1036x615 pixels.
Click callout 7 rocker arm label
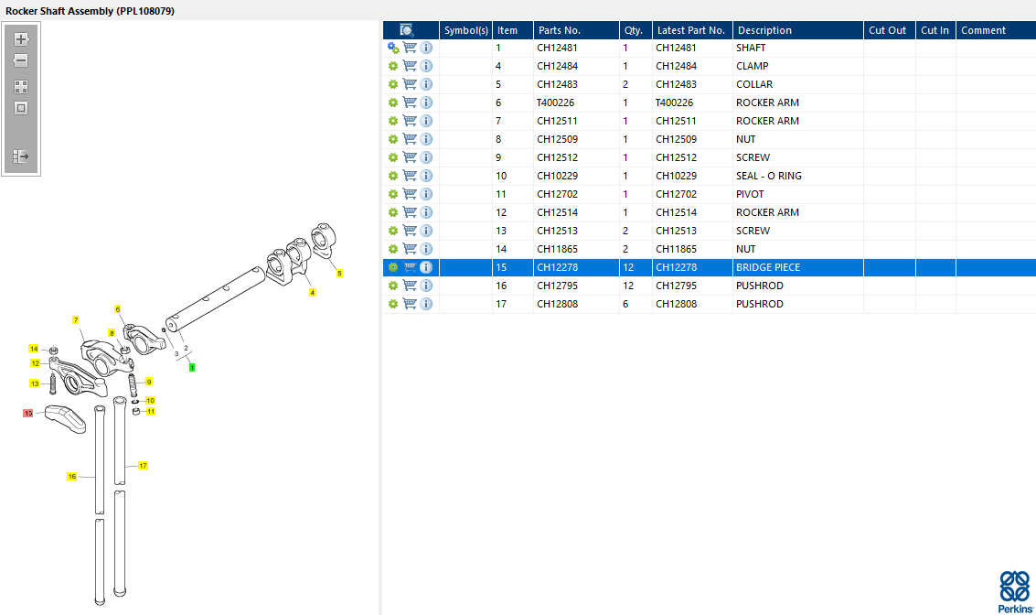coord(76,320)
